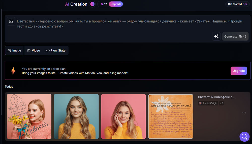
Task: Click the Upgrade button in free plan banner
Action: pos(238,71)
